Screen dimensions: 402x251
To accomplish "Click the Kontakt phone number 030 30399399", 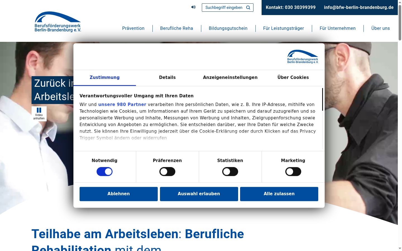I will (291, 8).
